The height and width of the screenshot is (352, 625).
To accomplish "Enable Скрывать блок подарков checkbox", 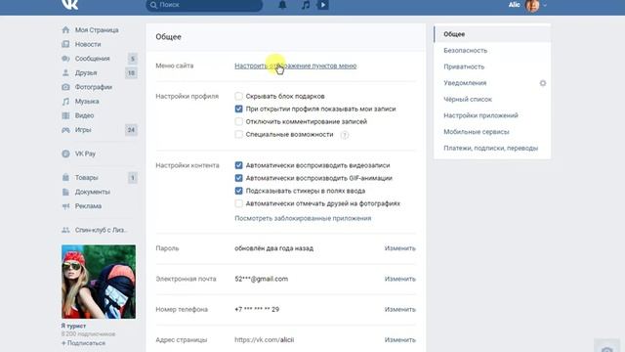I will pos(238,96).
